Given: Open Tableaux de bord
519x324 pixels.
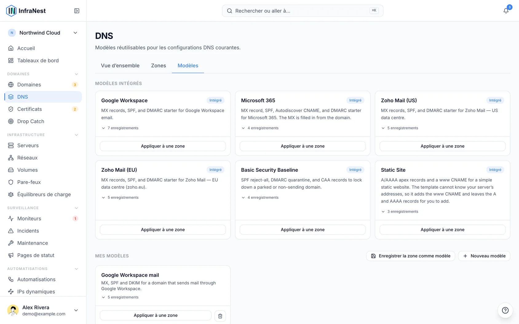Looking at the screenshot, I should 43,61.
